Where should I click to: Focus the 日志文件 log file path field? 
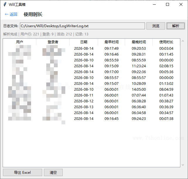(82, 26)
